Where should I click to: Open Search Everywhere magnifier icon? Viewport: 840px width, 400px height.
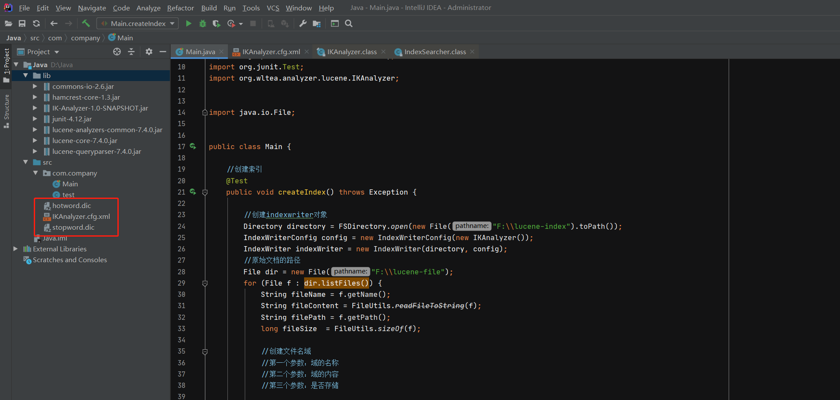point(349,23)
